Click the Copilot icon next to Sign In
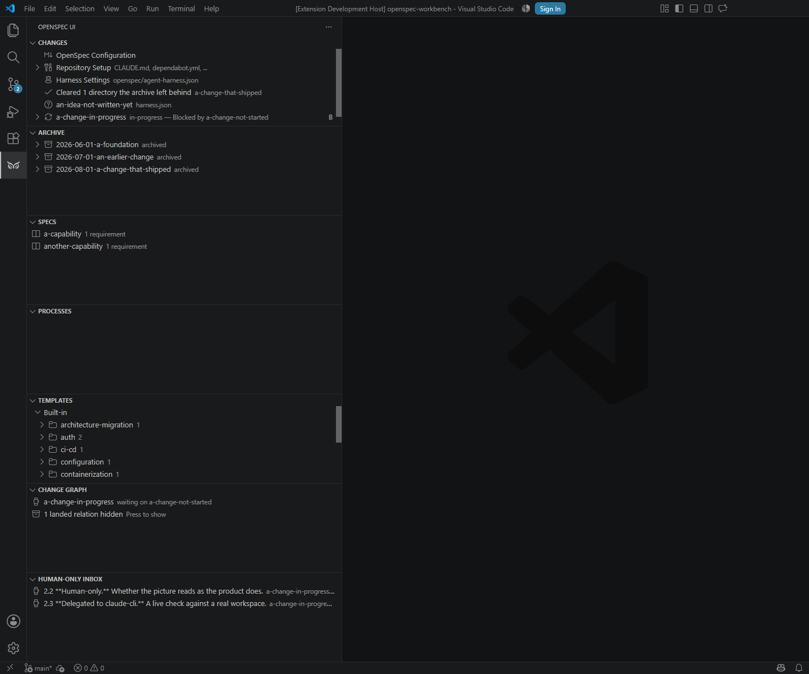This screenshot has height=674, width=809. click(526, 8)
